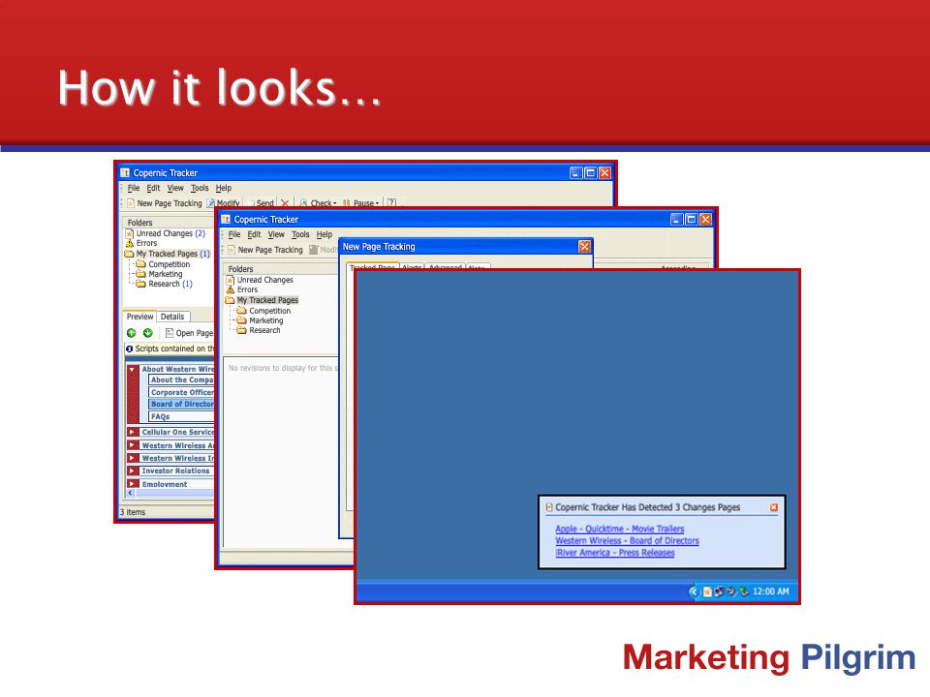Expand Cellular One Service section arrow
Screen dimensions: 930x697
click(133, 432)
